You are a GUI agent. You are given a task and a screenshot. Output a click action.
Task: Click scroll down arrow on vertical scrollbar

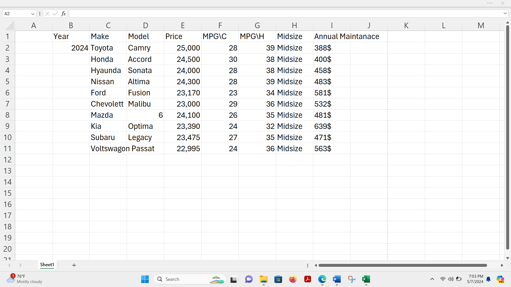point(508,258)
